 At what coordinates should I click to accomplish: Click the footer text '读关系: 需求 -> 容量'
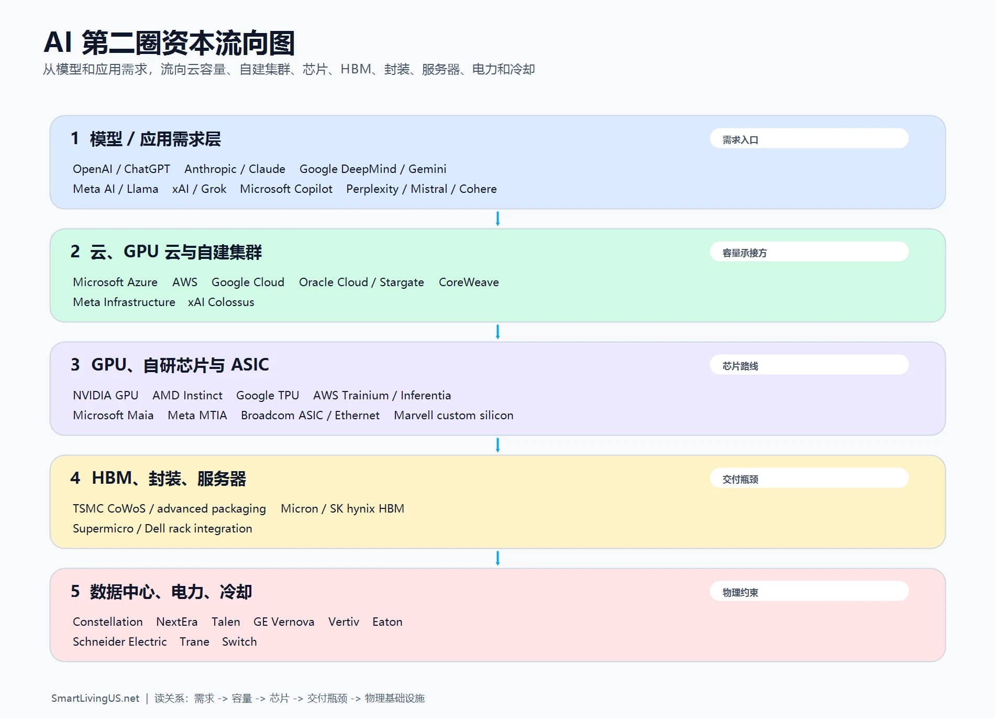coord(204,698)
